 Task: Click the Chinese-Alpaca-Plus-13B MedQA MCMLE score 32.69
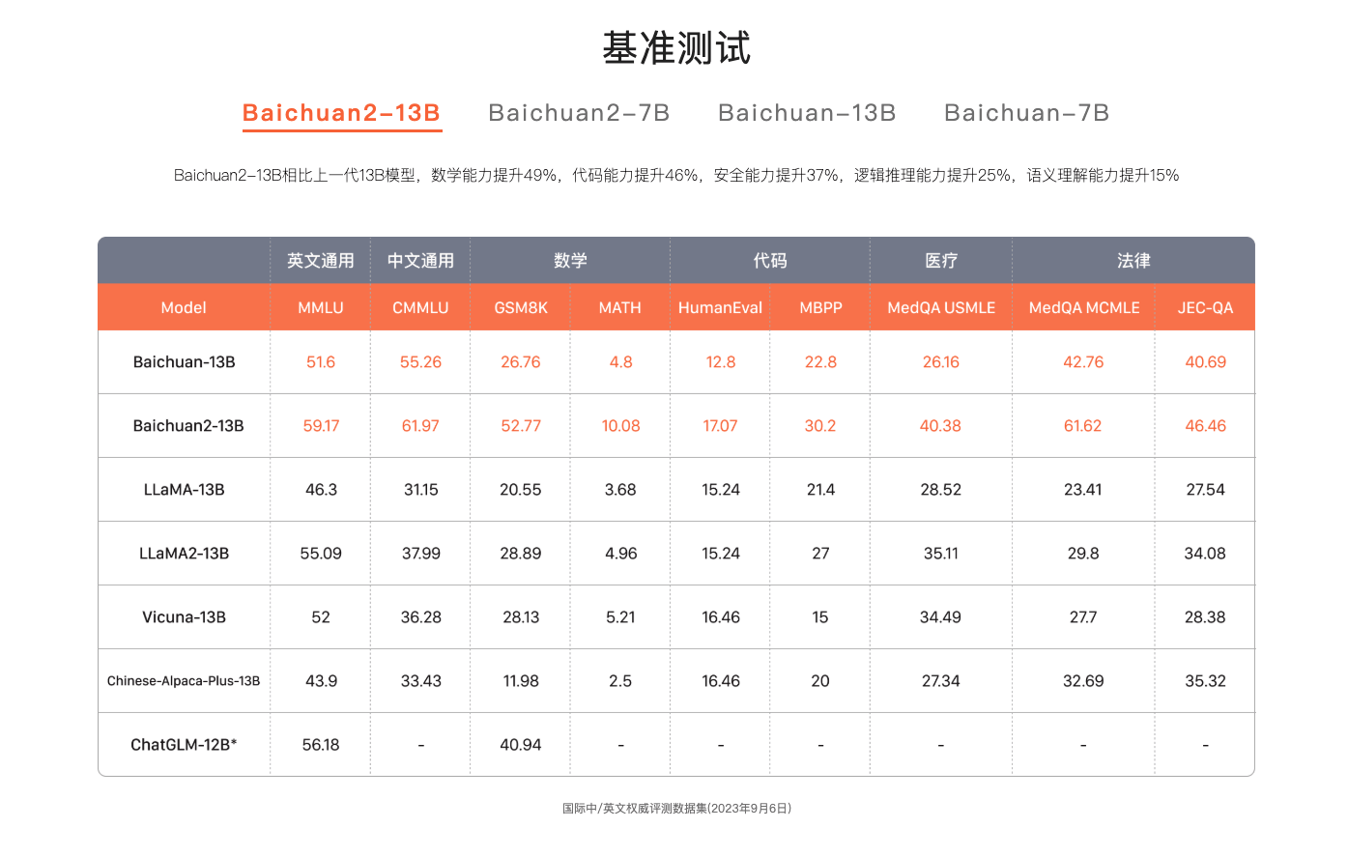coord(1083,681)
